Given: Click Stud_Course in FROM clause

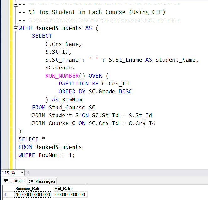Looking at the screenshot, I should click(67, 107).
